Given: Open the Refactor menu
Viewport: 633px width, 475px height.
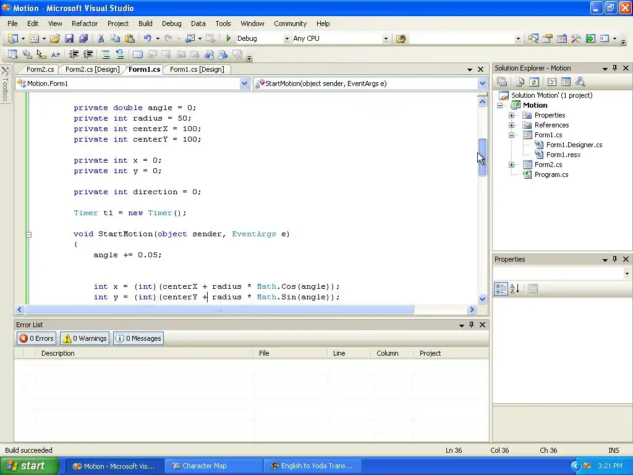Looking at the screenshot, I should (x=85, y=24).
